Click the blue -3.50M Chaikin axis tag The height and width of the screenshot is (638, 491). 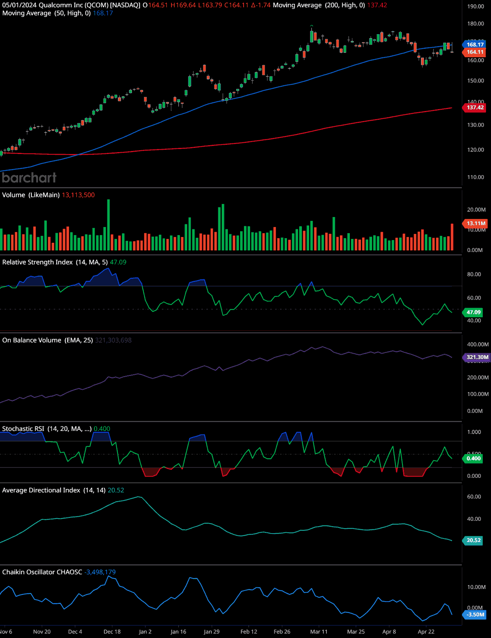pos(475,615)
